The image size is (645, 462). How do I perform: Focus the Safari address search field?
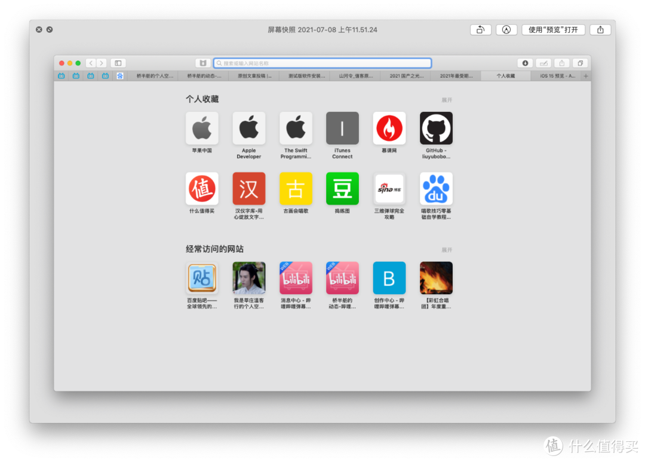pyautogui.click(x=322, y=63)
